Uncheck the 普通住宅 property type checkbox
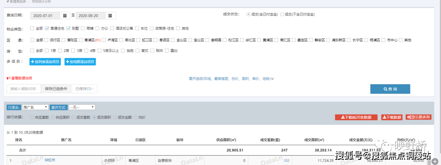The image size is (441, 165). coord(47,29)
